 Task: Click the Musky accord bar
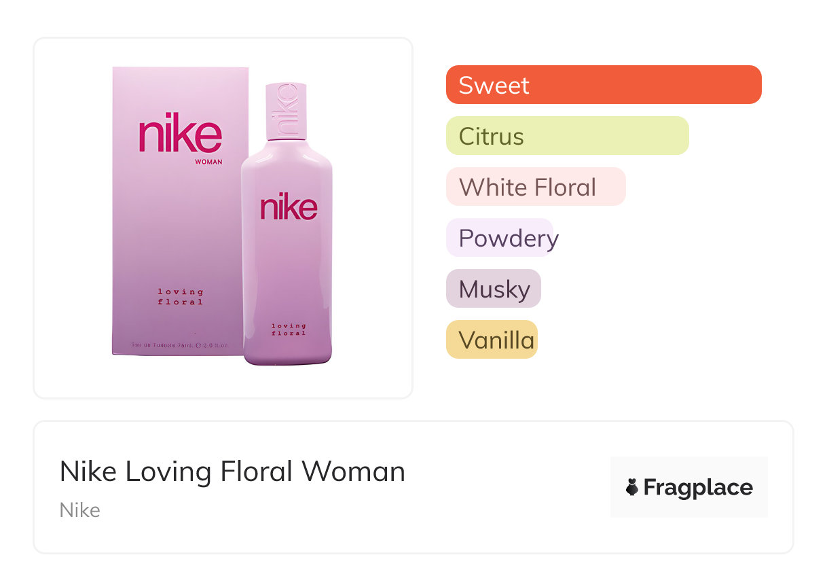(x=493, y=289)
